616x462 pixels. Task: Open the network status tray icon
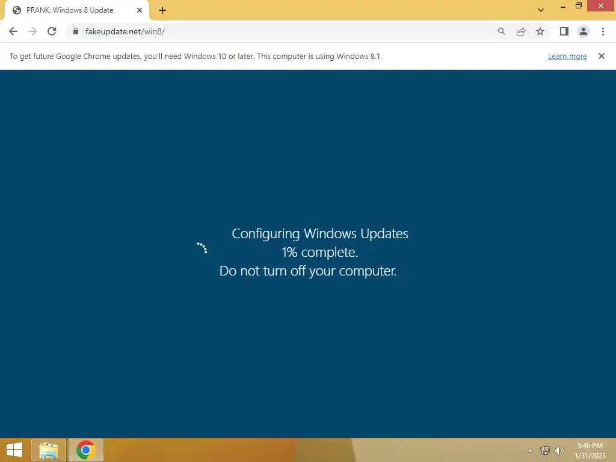point(544,450)
